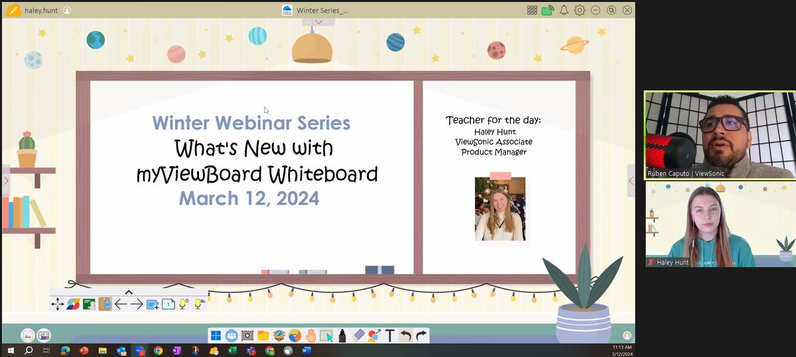Click the last yellow microphone icon in floating toolbar
This screenshot has width=796, height=357.
(199, 304)
